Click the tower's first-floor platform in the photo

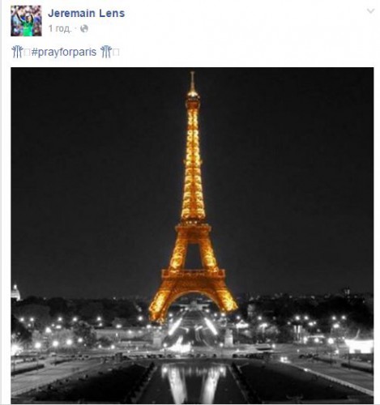(x=193, y=273)
